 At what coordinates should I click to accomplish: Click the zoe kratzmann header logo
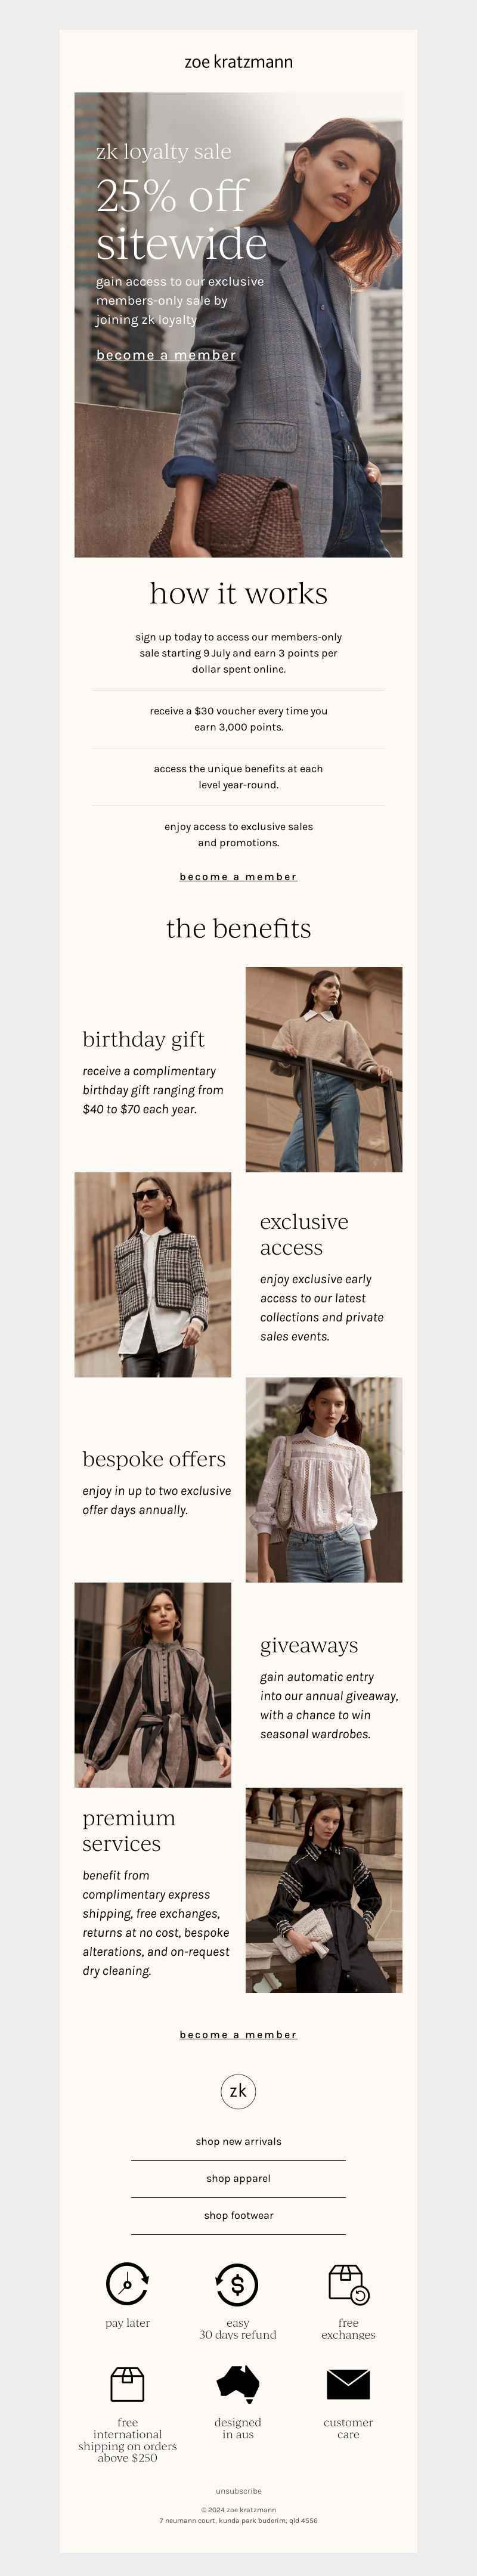(x=238, y=62)
